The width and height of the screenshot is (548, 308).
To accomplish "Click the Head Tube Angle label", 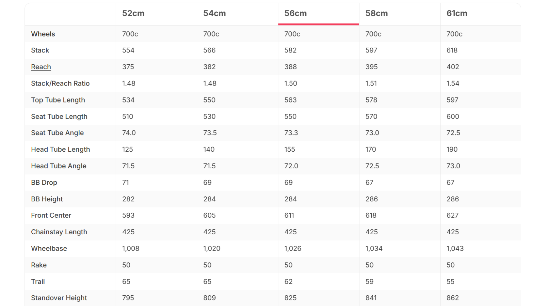I will [x=58, y=166].
